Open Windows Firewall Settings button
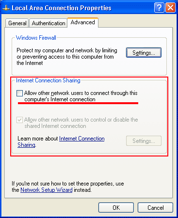This screenshot has width=178, height=218. tap(144, 53)
